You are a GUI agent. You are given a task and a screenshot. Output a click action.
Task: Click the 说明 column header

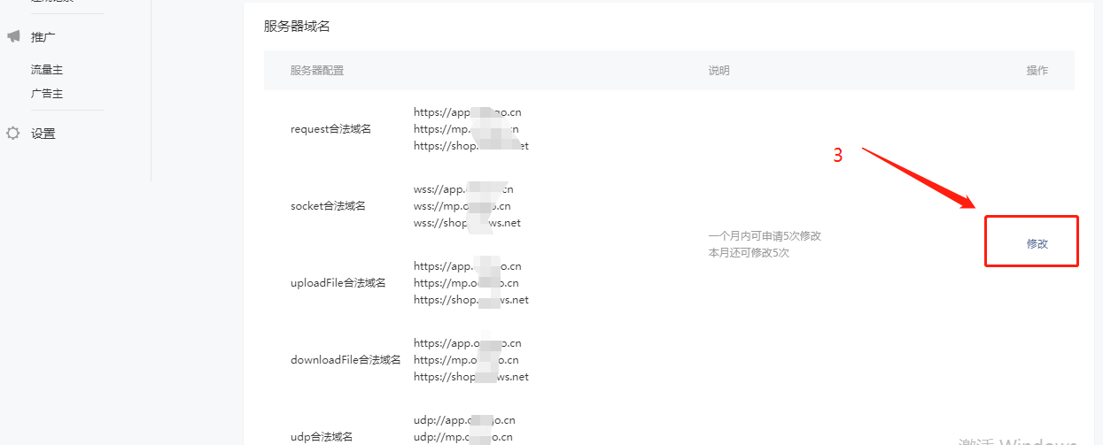(x=719, y=71)
